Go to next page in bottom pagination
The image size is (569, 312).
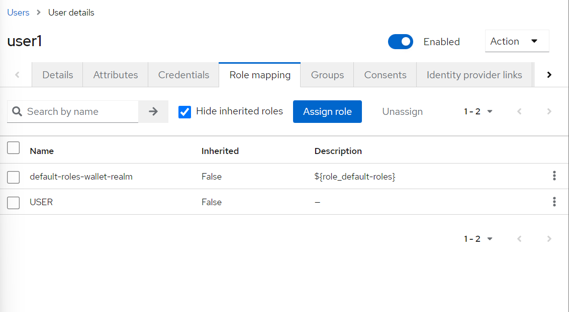(549, 239)
